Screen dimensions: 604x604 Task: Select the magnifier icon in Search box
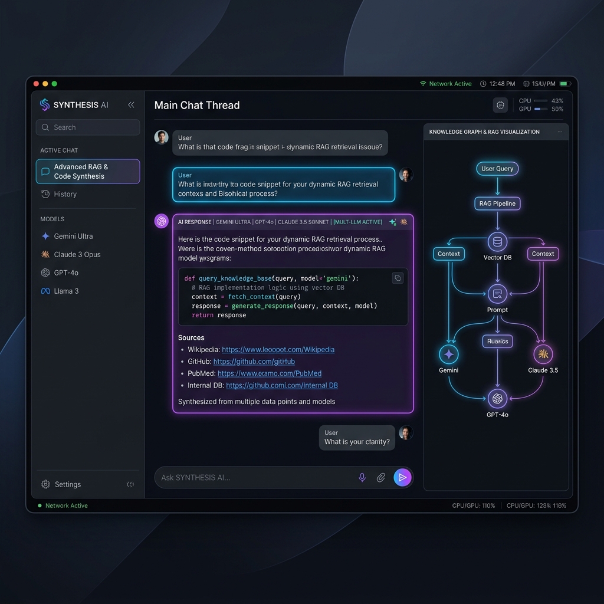(x=45, y=127)
